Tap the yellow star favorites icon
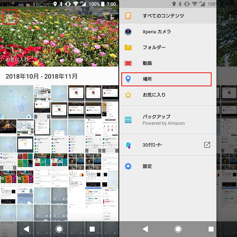 (x=128, y=95)
